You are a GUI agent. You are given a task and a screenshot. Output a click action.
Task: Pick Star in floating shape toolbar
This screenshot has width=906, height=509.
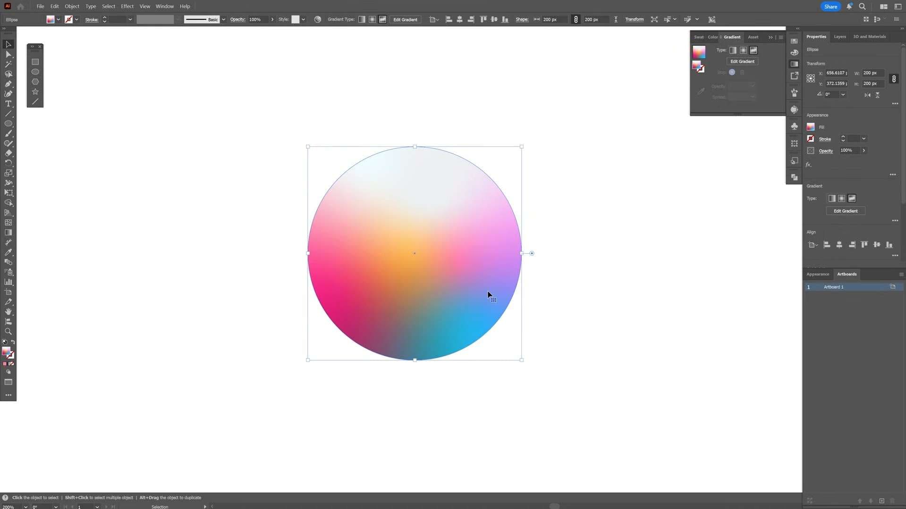click(x=35, y=92)
